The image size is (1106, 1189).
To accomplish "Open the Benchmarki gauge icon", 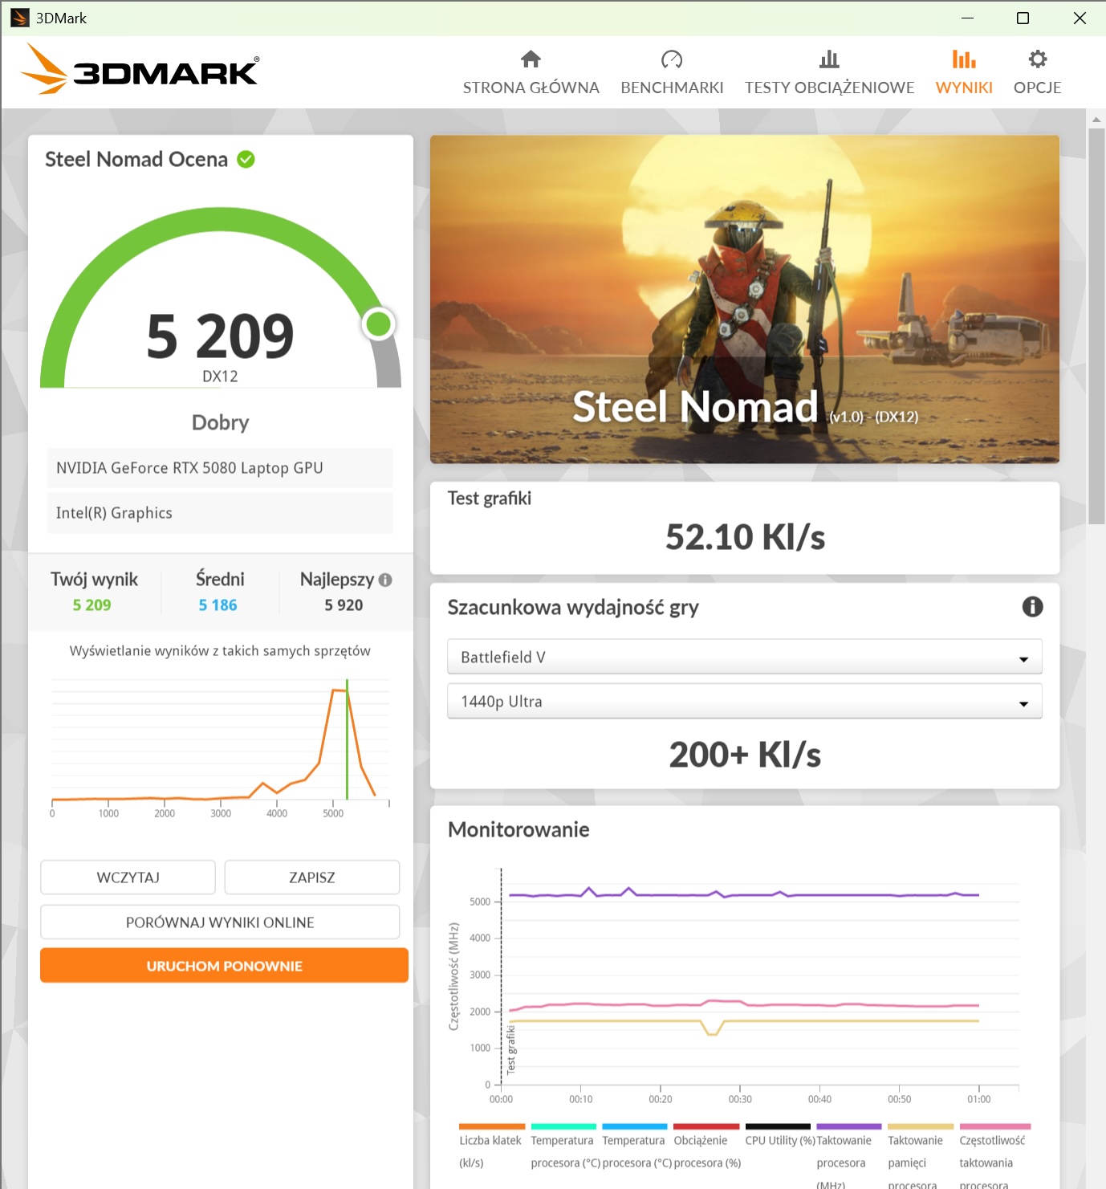I will pos(672,59).
